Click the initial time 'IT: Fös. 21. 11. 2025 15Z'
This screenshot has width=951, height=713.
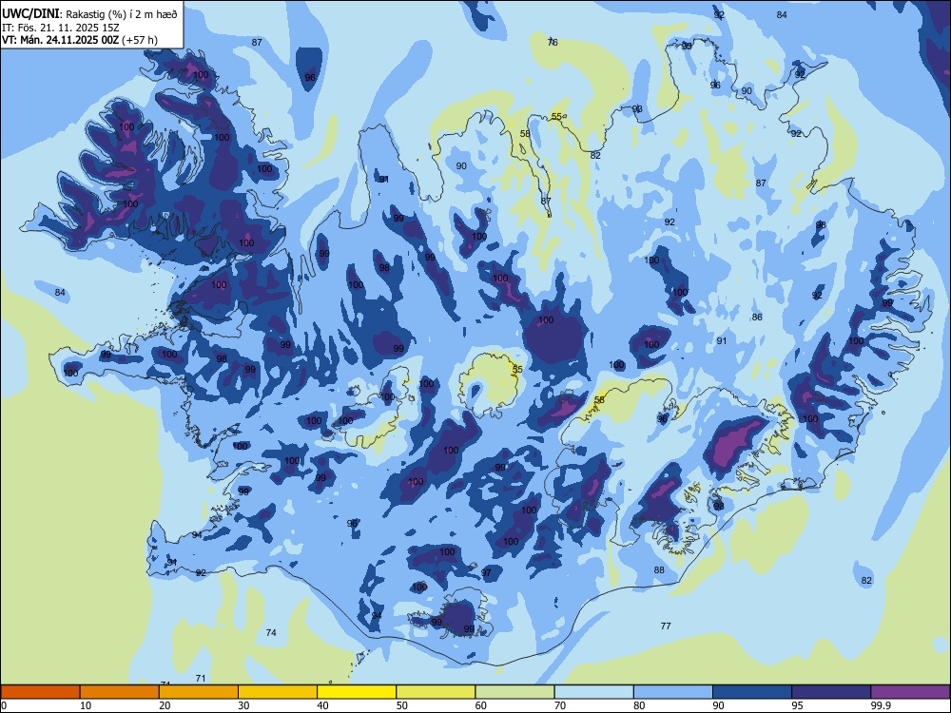pyautogui.click(x=61, y=28)
